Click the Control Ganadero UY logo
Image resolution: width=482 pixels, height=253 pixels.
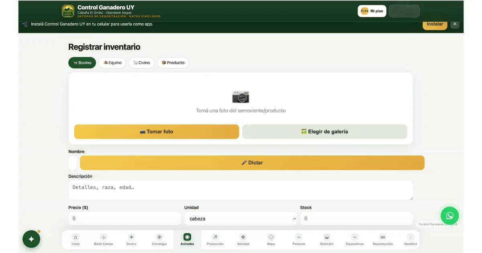pyautogui.click(x=68, y=11)
